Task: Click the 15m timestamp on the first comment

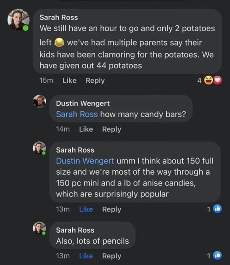Action: pos(47,80)
